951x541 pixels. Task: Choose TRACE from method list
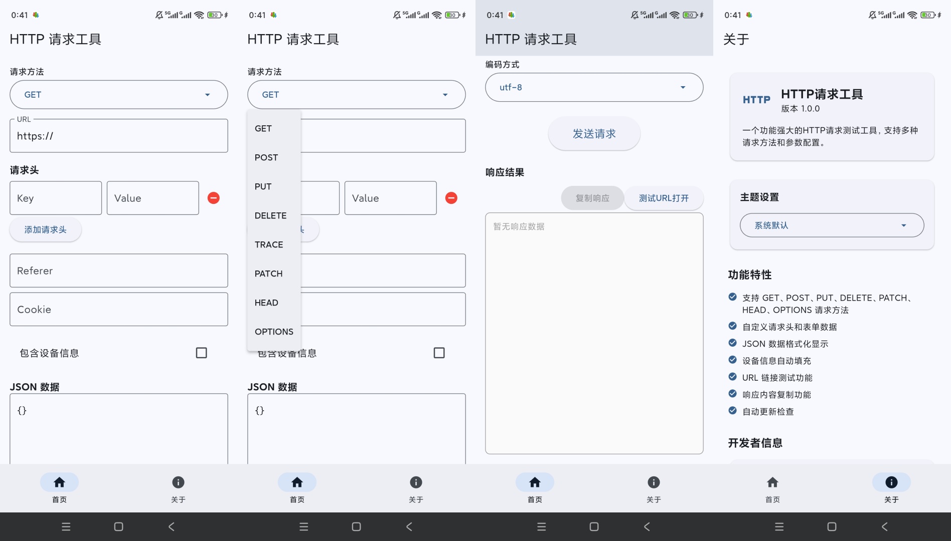[x=274, y=244]
